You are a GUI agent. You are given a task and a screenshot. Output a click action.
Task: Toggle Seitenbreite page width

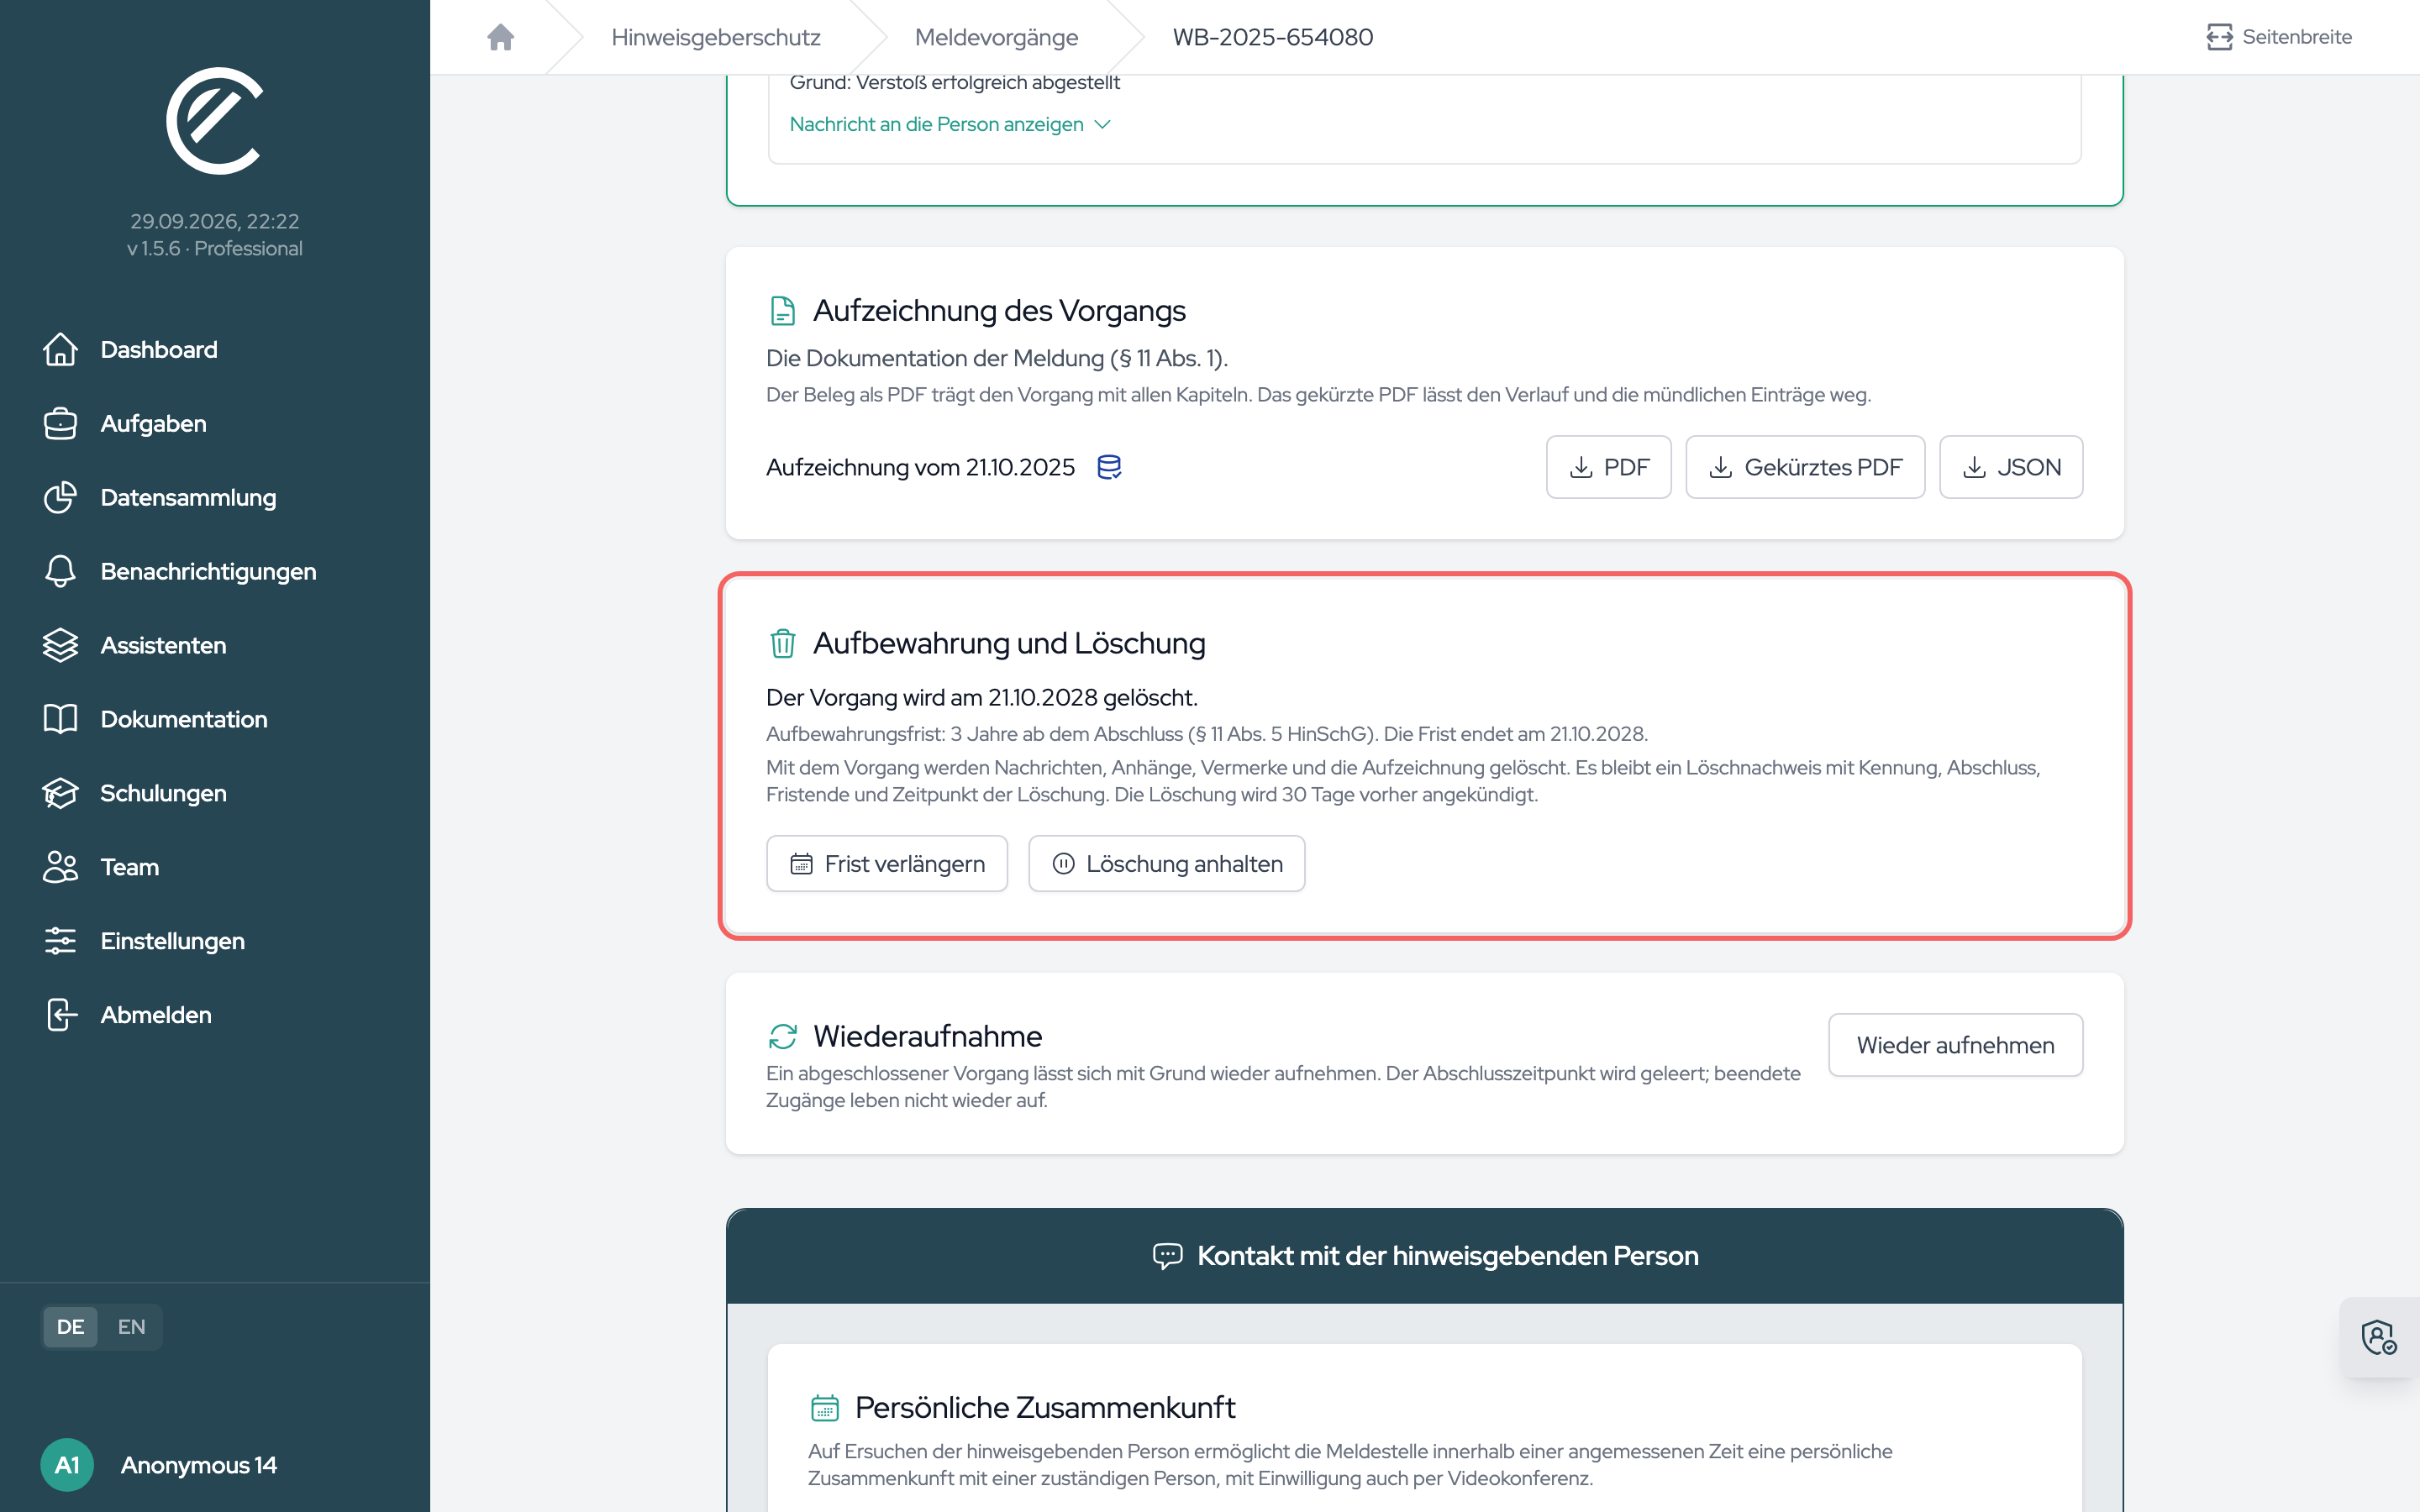[x=2279, y=37]
